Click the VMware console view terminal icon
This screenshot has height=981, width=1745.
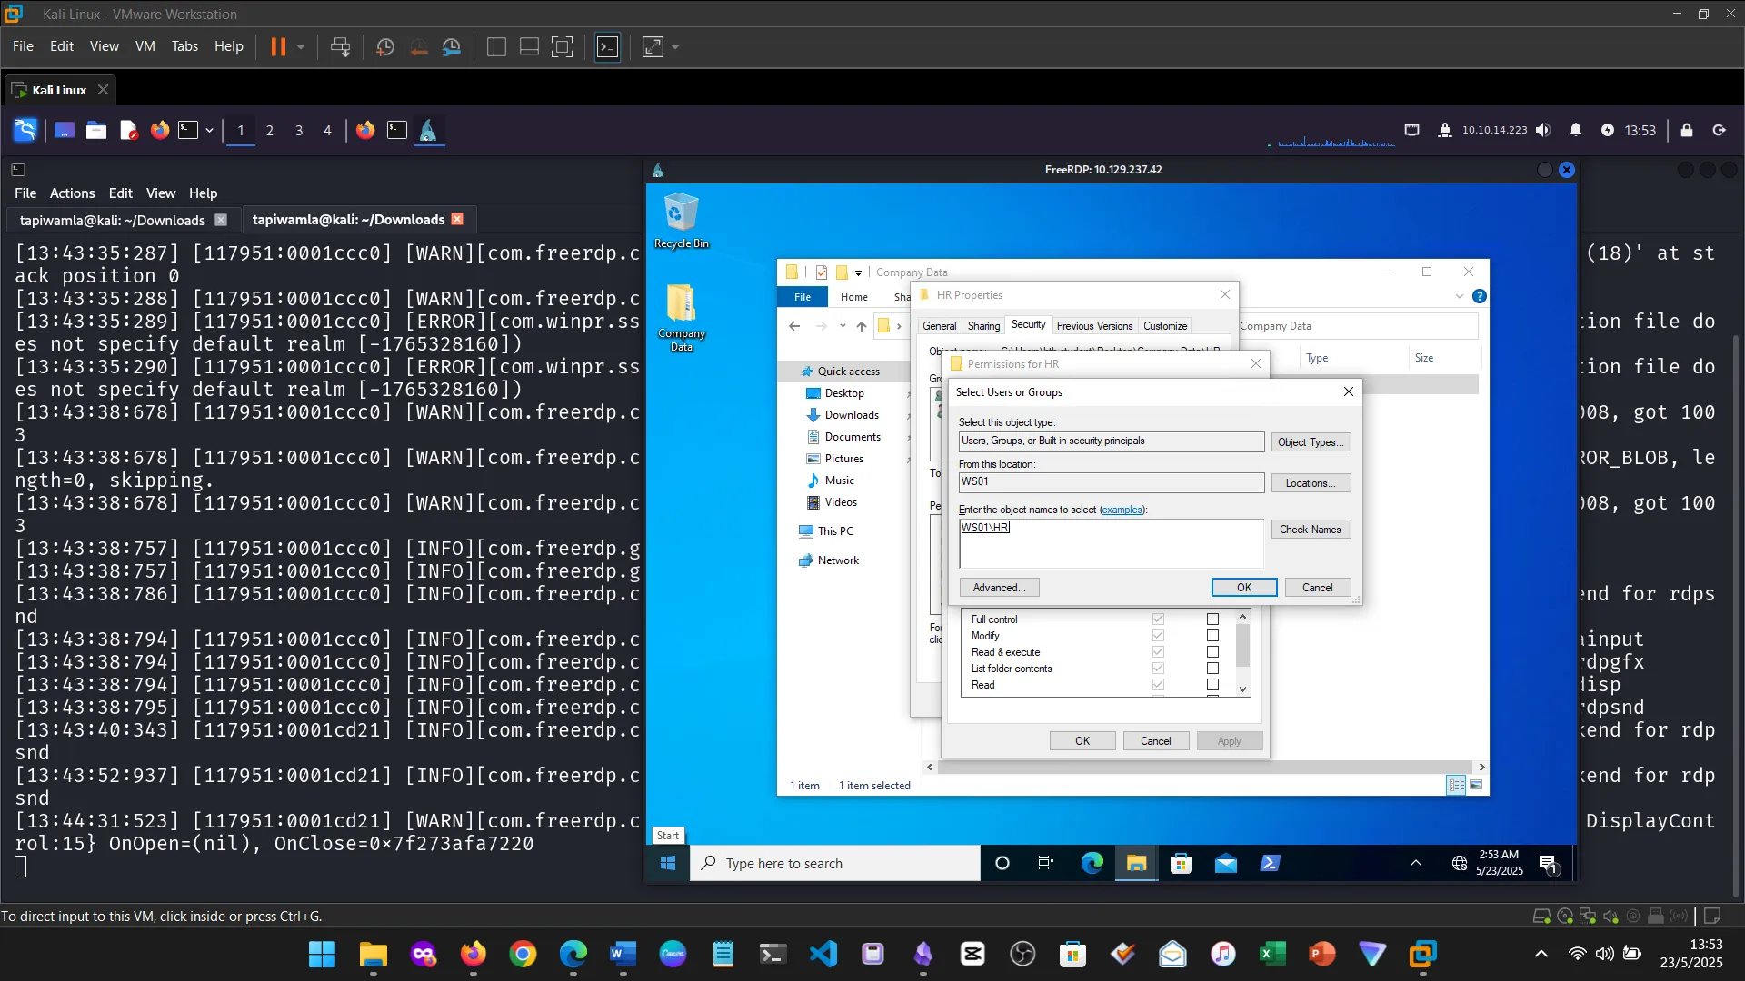pyautogui.click(x=607, y=47)
